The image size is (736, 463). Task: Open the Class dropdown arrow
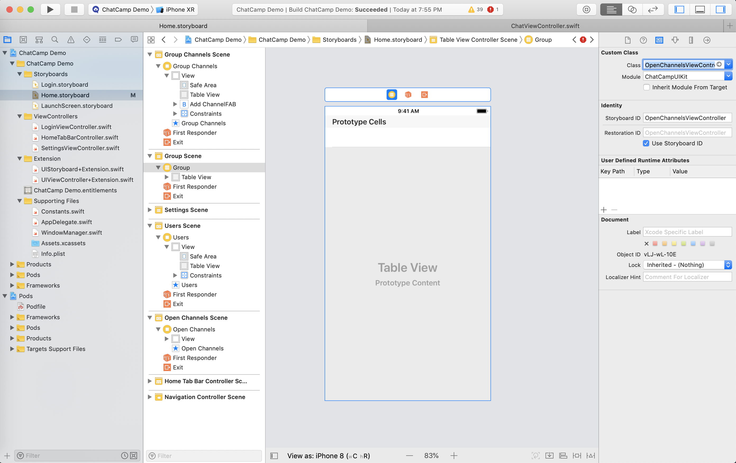[x=728, y=65]
